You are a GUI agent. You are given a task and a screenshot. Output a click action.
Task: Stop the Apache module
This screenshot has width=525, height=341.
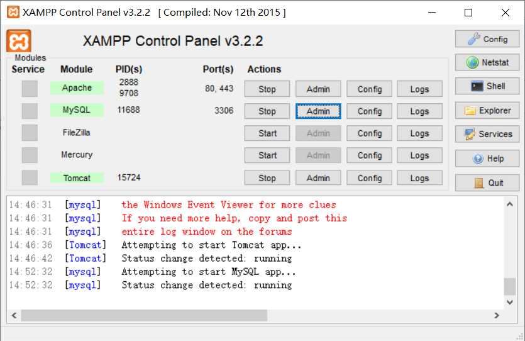click(x=267, y=89)
